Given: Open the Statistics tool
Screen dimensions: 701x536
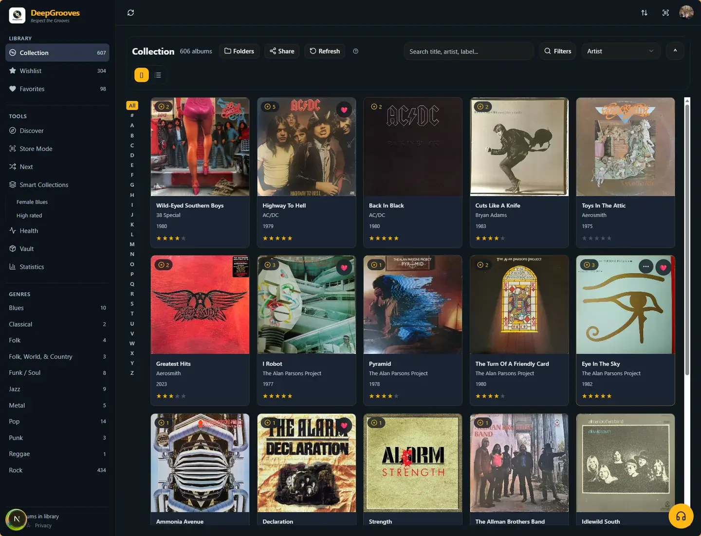Looking at the screenshot, I should (x=57, y=267).
